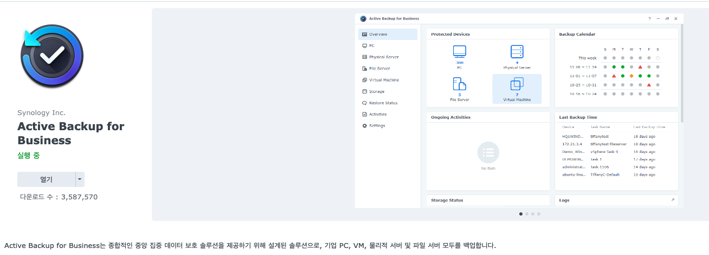Click the 10 days ago entry
709x255 pixels.
tap(644, 175)
